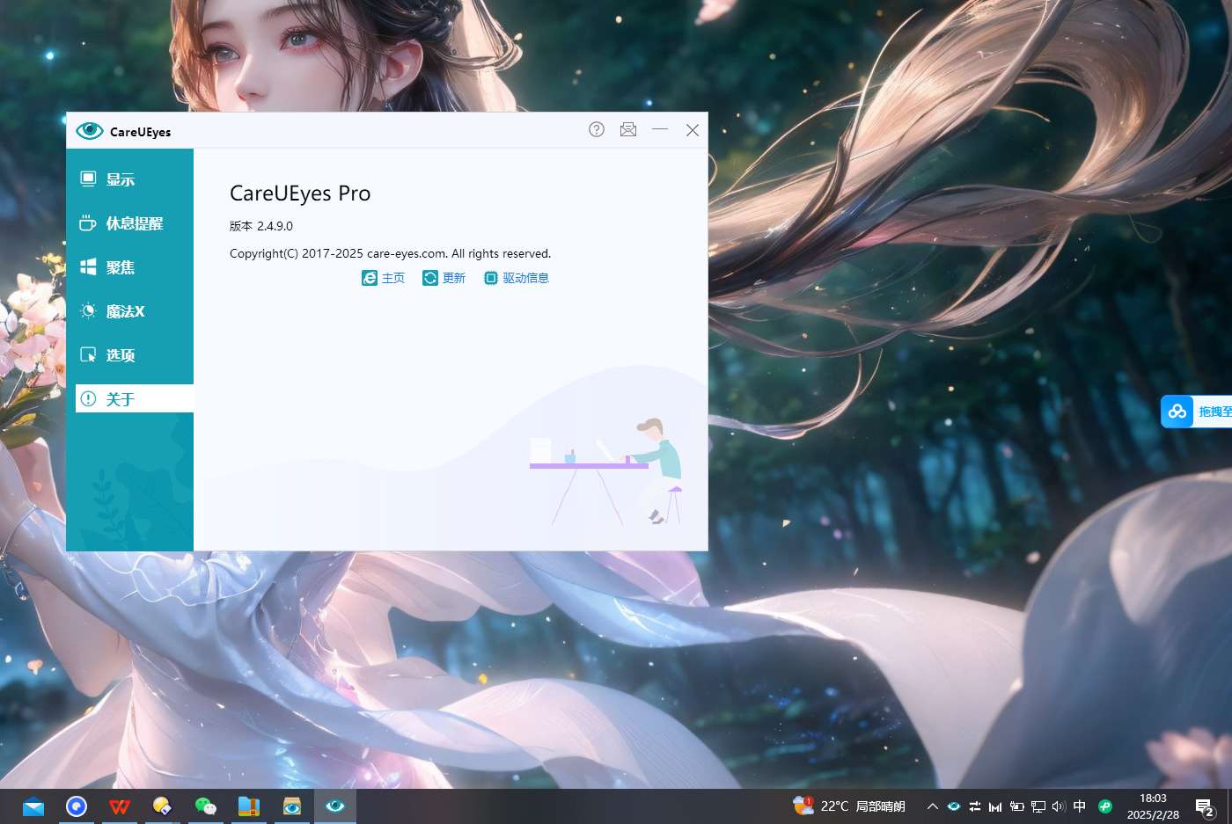1232x824 pixels.
Task: Expand the hidden system tray icons
Action: [933, 806]
